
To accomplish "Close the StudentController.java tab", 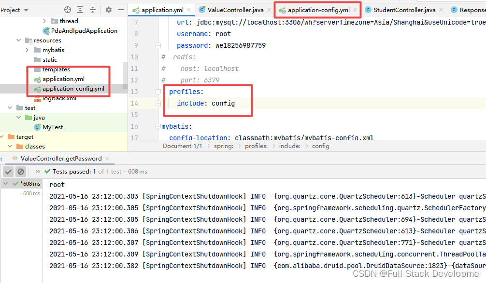I will coord(441,10).
